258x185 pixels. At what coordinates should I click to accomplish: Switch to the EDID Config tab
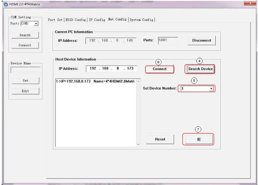[x=76, y=20]
